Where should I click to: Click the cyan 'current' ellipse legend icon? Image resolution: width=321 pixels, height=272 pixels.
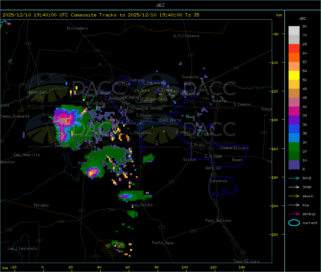tap(294, 223)
